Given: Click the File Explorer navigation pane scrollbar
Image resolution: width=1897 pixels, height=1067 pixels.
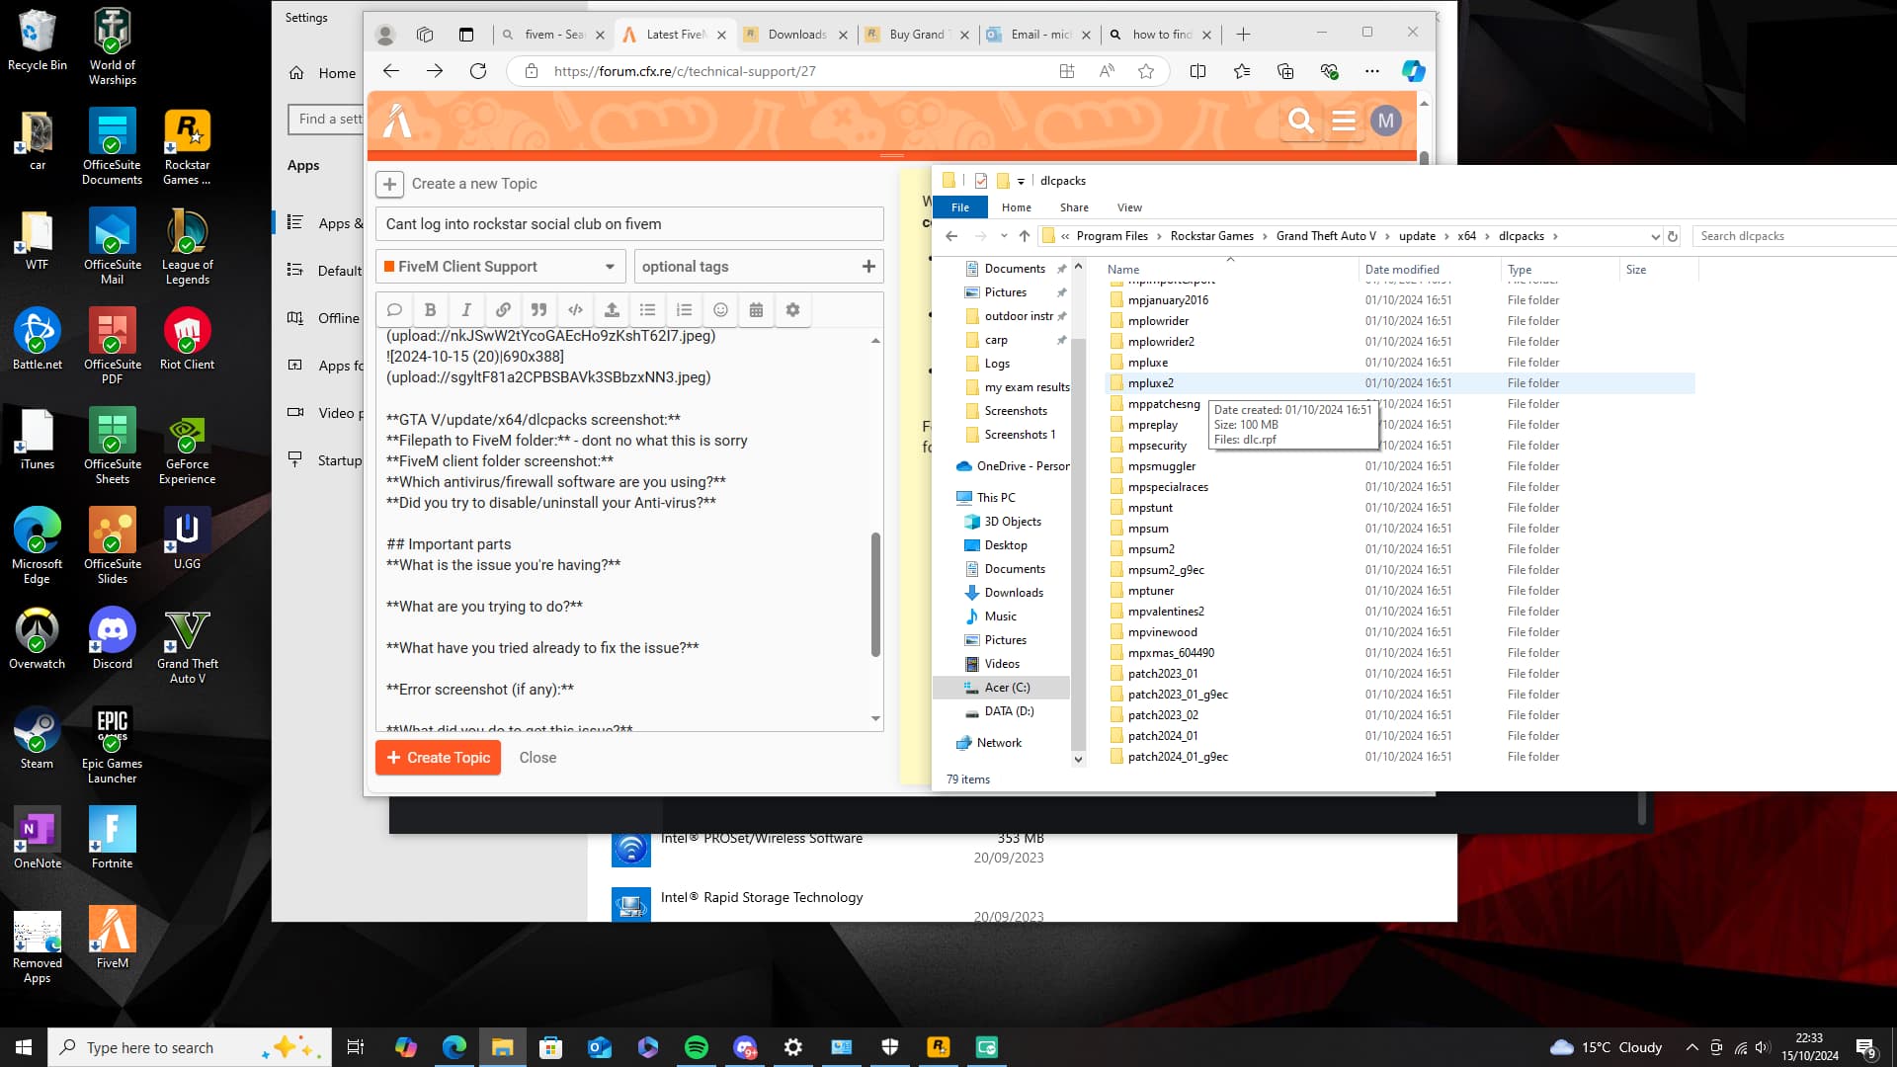Looking at the screenshot, I should point(1078,543).
